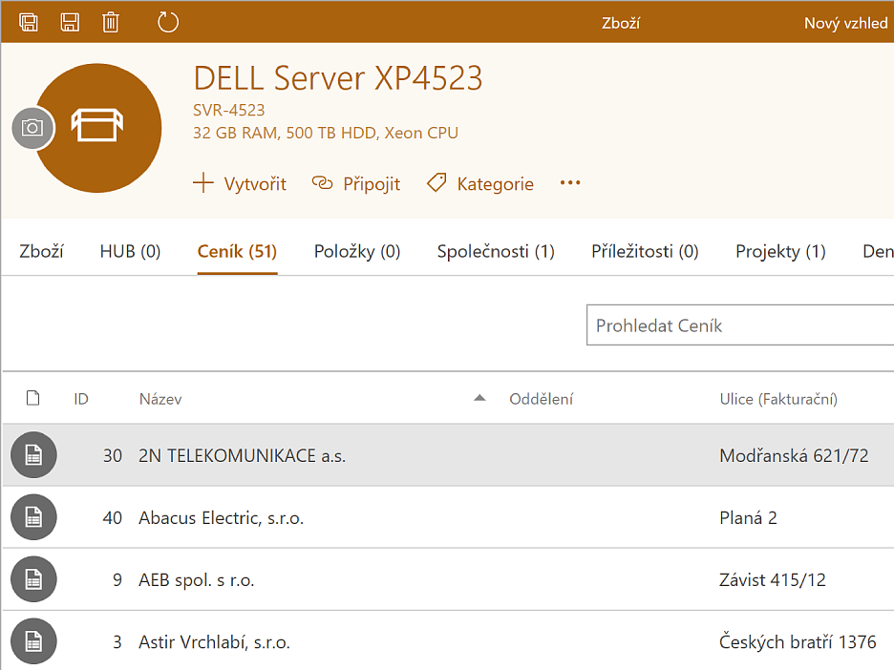Sort by ID column header
Viewport: 894px width, 670px height.
(81, 399)
